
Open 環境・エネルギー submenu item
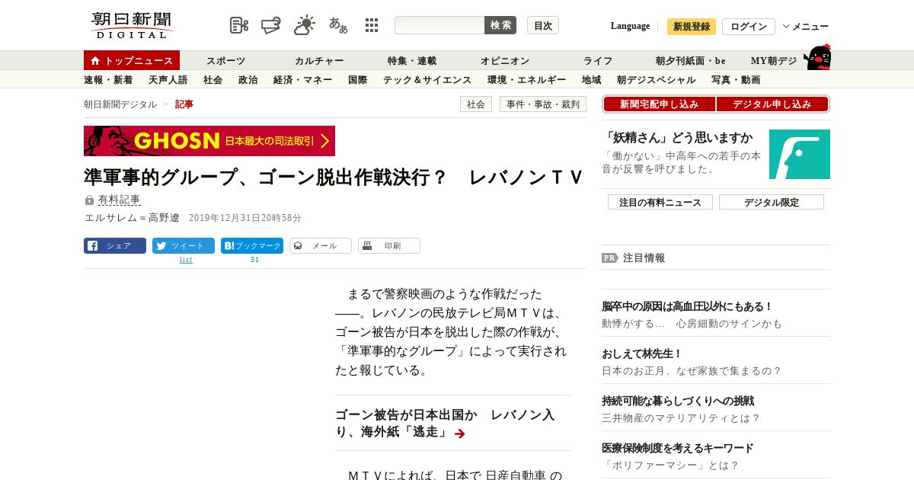[527, 79]
